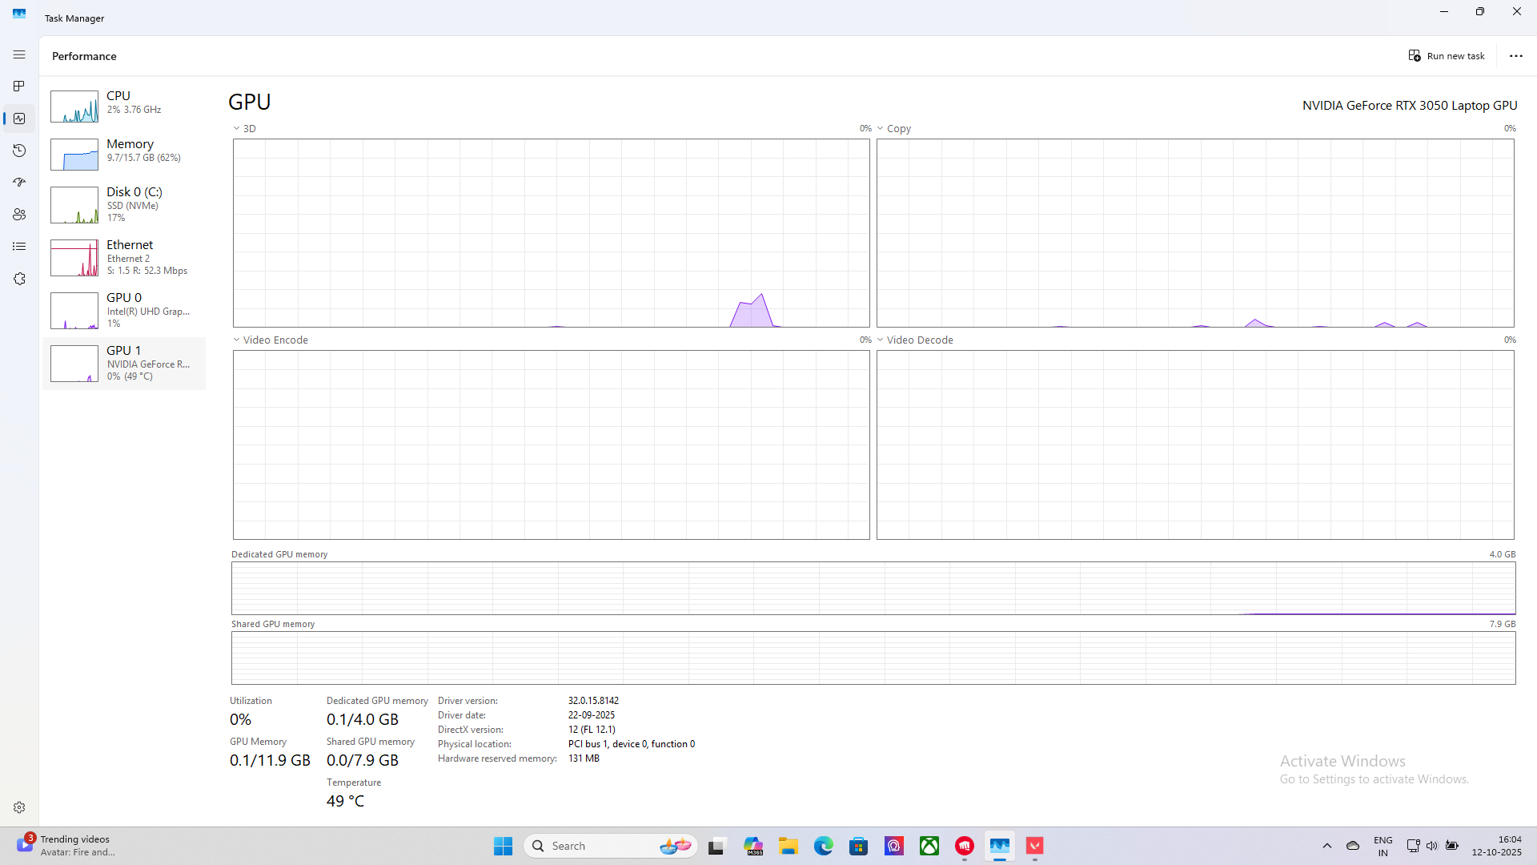Image resolution: width=1537 pixels, height=865 pixels.
Task: Open the Users page icon
Action: (19, 215)
